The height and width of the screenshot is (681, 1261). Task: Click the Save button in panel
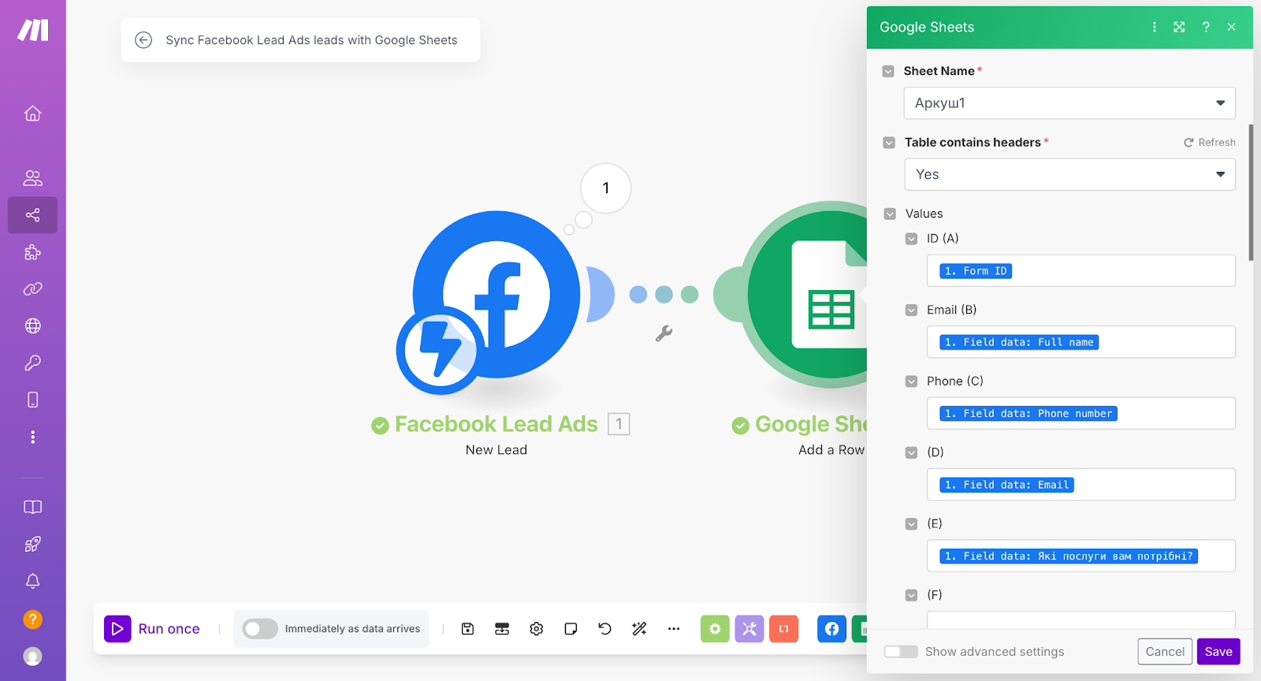pyautogui.click(x=1218, y=651)
